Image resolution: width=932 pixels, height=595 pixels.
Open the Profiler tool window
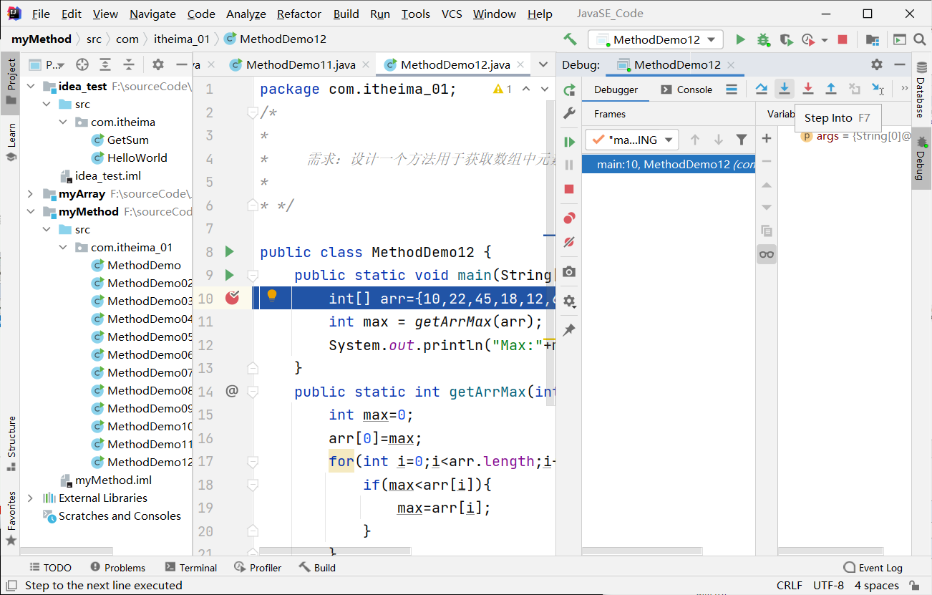[258, 567]
